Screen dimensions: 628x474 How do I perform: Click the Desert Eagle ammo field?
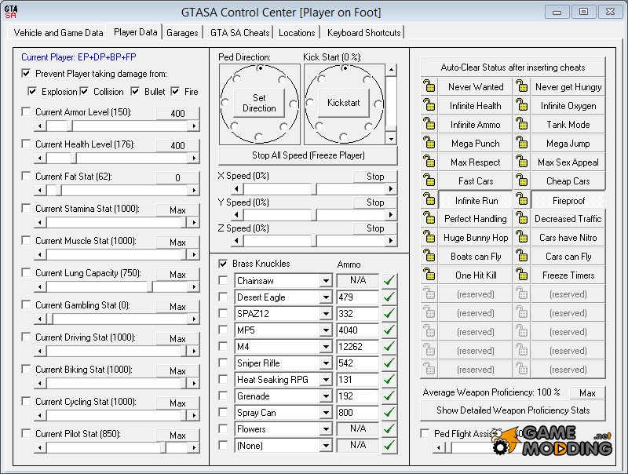[x=357, y=297]
